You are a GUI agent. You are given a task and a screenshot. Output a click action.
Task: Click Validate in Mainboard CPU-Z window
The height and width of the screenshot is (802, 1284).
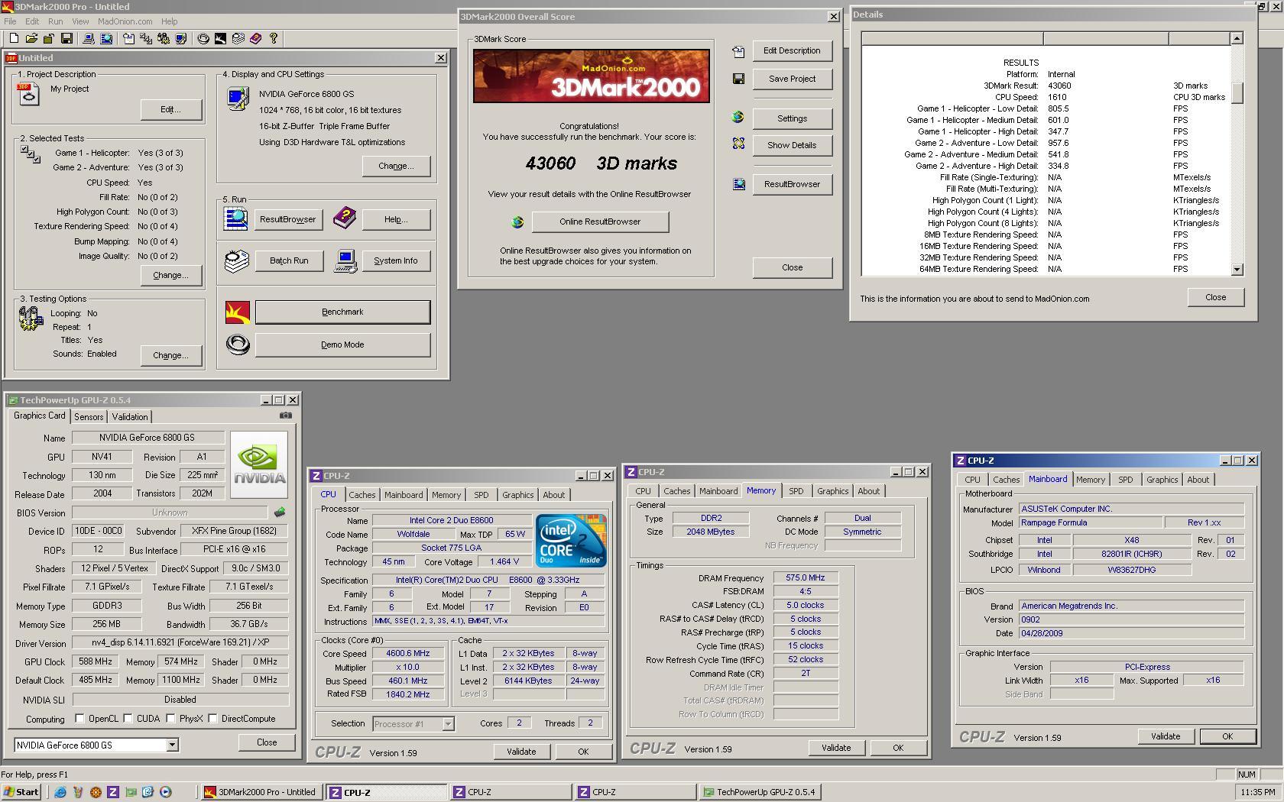pyautogui.click(x=1165, y=736)
